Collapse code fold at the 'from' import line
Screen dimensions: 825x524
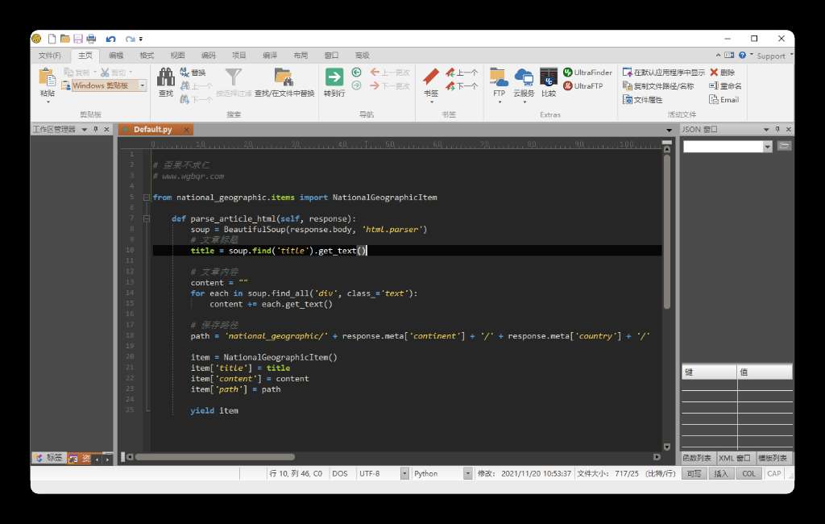coord(147,198)
